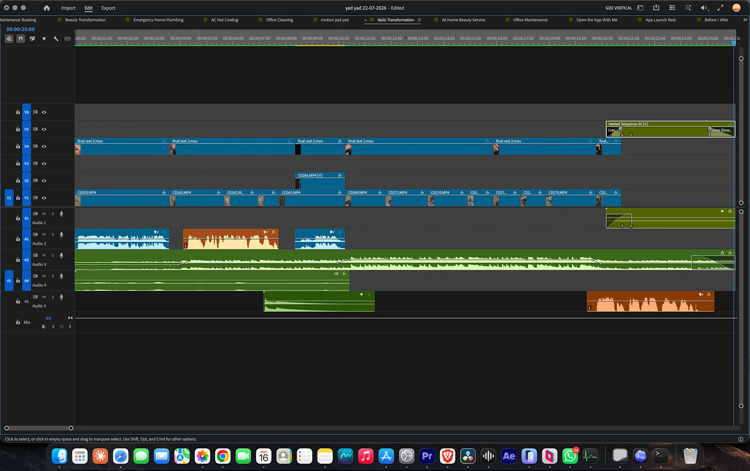Image resolution: width=750 pixels, height=471 pixels.
Task: Open the Office Cleaning sequence tab
Action: pyautogui.click(x=279, y=20)
